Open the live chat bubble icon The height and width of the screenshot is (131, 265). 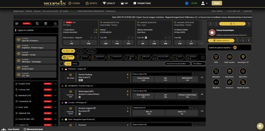pos(260,126)
